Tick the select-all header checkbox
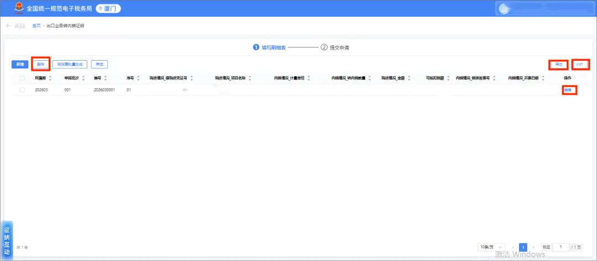Screen dimensions: 597x261 22,78
